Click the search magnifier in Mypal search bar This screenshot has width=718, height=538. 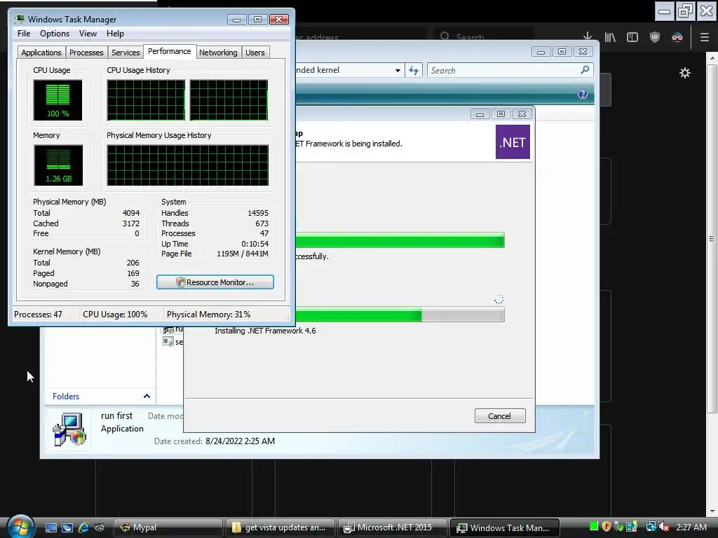pos(445,36)
